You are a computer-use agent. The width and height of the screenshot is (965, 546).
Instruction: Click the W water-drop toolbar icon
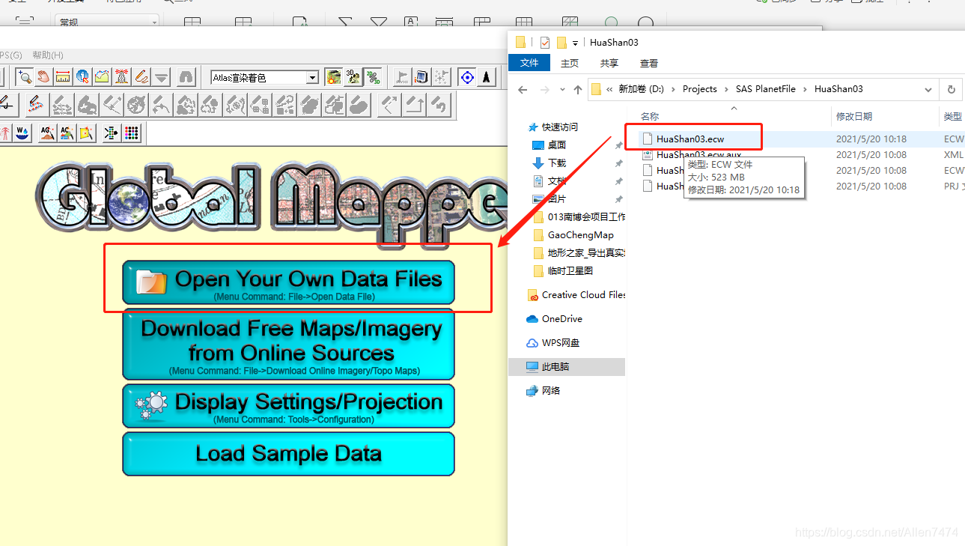click(21, 133)
